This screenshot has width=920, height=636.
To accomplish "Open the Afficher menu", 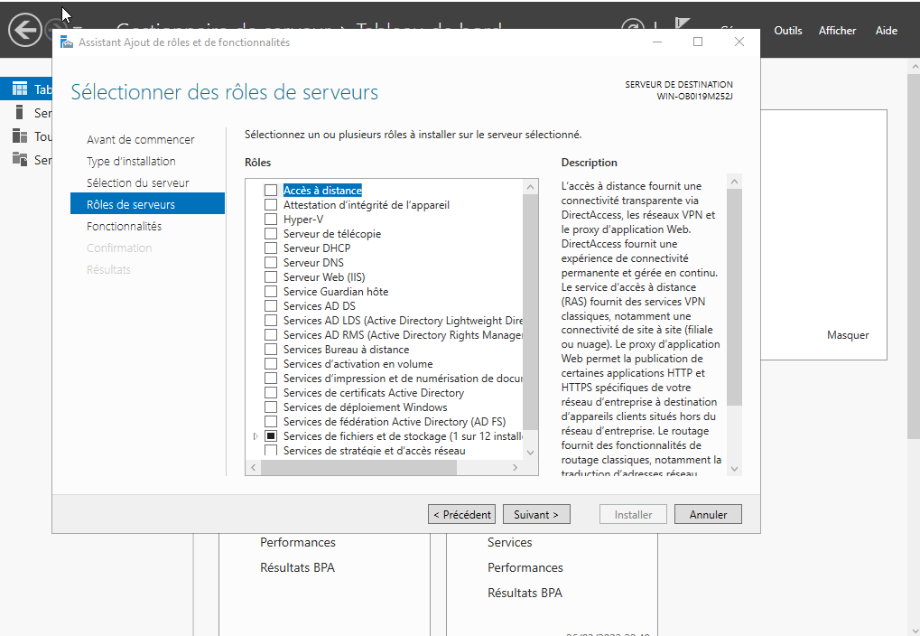I will [x=837, y=31].
